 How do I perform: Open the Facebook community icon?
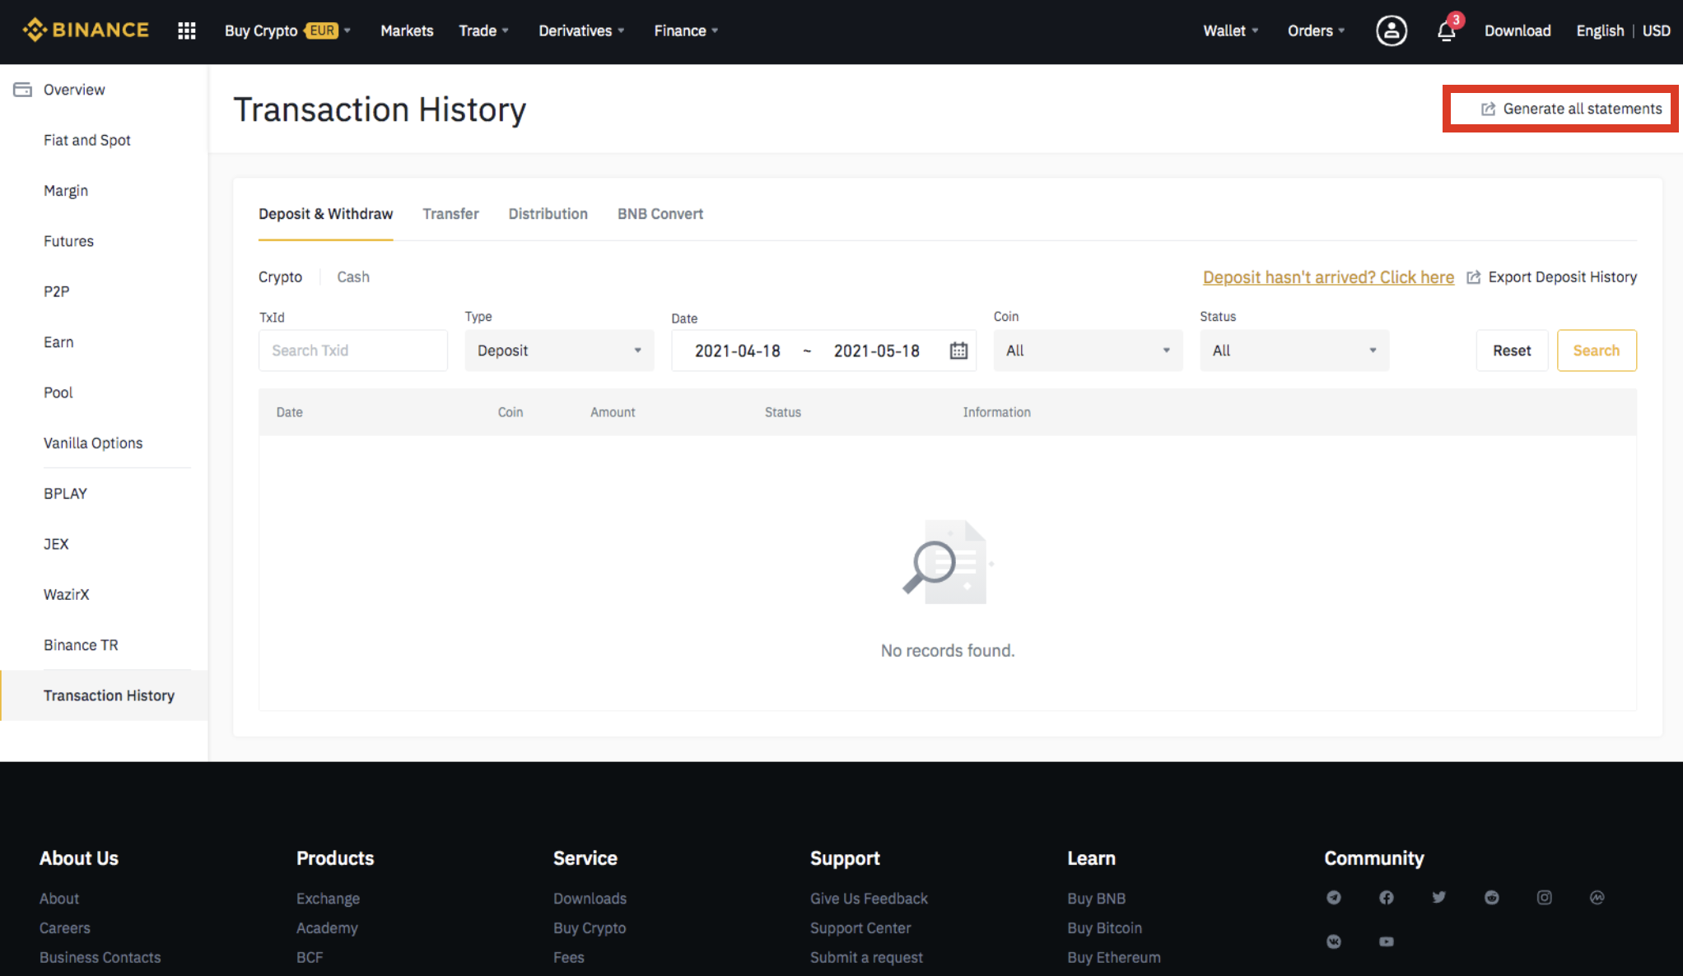(1387, 898)
